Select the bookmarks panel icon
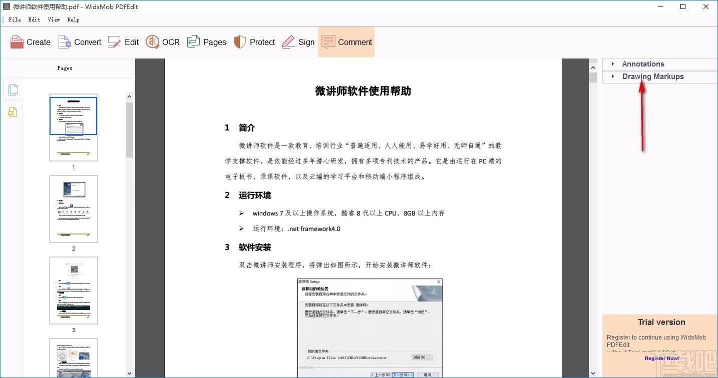718x378 pixels. [13, 112]
